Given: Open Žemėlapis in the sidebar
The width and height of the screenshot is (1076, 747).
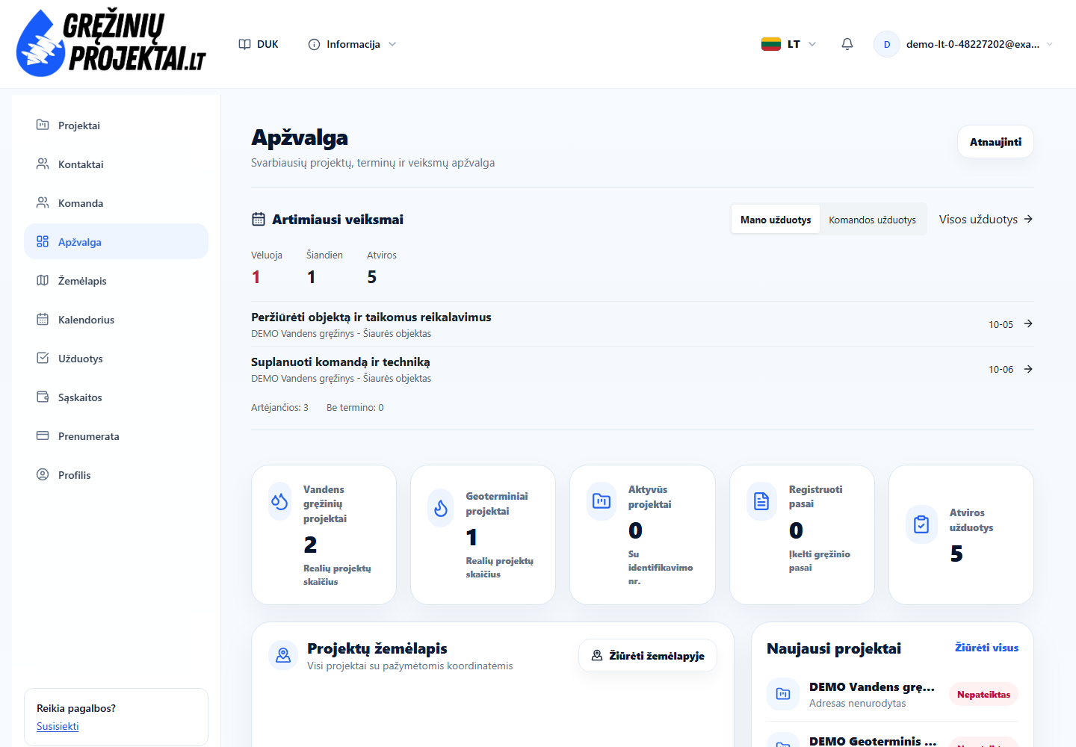Looking at the screenshot, I should pyautogui.click(x=116, y=281).
